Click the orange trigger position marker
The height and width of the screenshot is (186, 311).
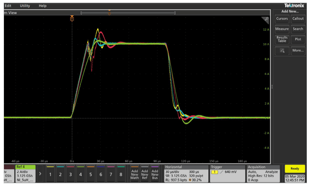pyautogui.click(x=72, y=18)
